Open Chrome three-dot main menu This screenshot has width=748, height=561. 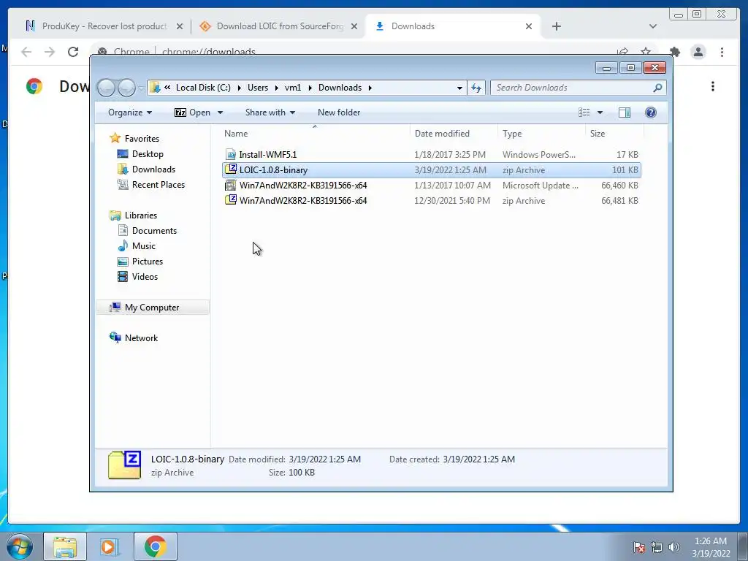click(722, 52)
